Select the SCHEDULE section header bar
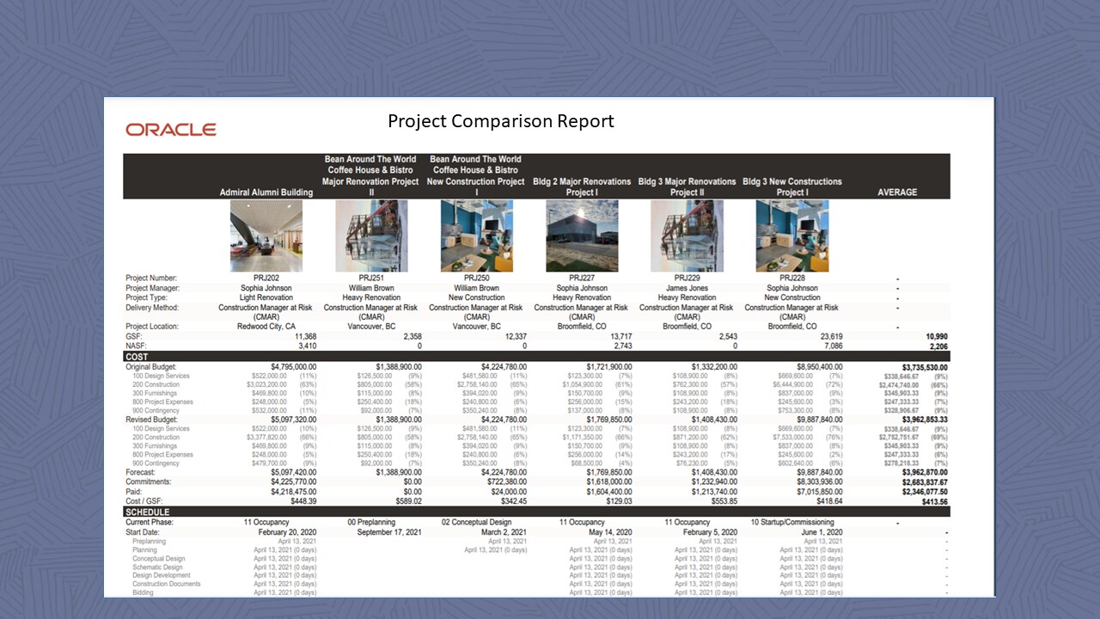 point(537,512)
